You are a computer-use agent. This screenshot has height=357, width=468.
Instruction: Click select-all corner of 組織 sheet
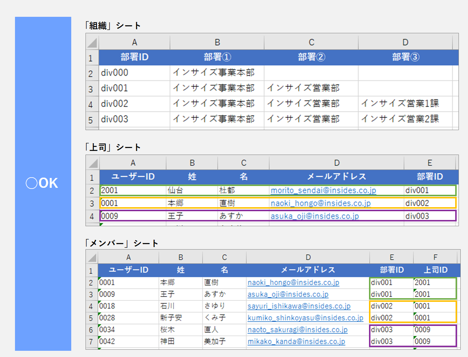pyautogui.click(x=92, y=42)
